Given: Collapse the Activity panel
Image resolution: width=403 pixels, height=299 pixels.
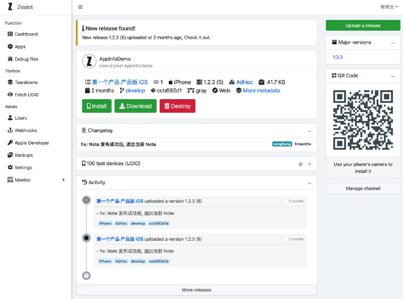Looking at the screenshot, I should pyautogui.click(x=309, y=183).
